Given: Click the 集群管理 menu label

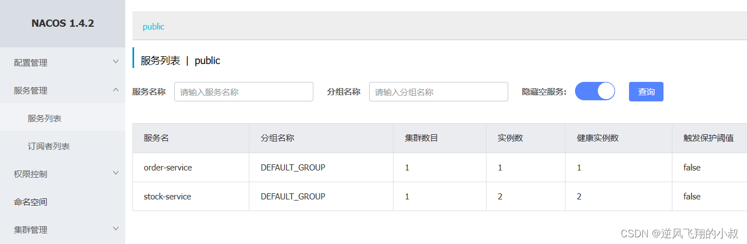Looking at the screenshot, I should [31, 230].
